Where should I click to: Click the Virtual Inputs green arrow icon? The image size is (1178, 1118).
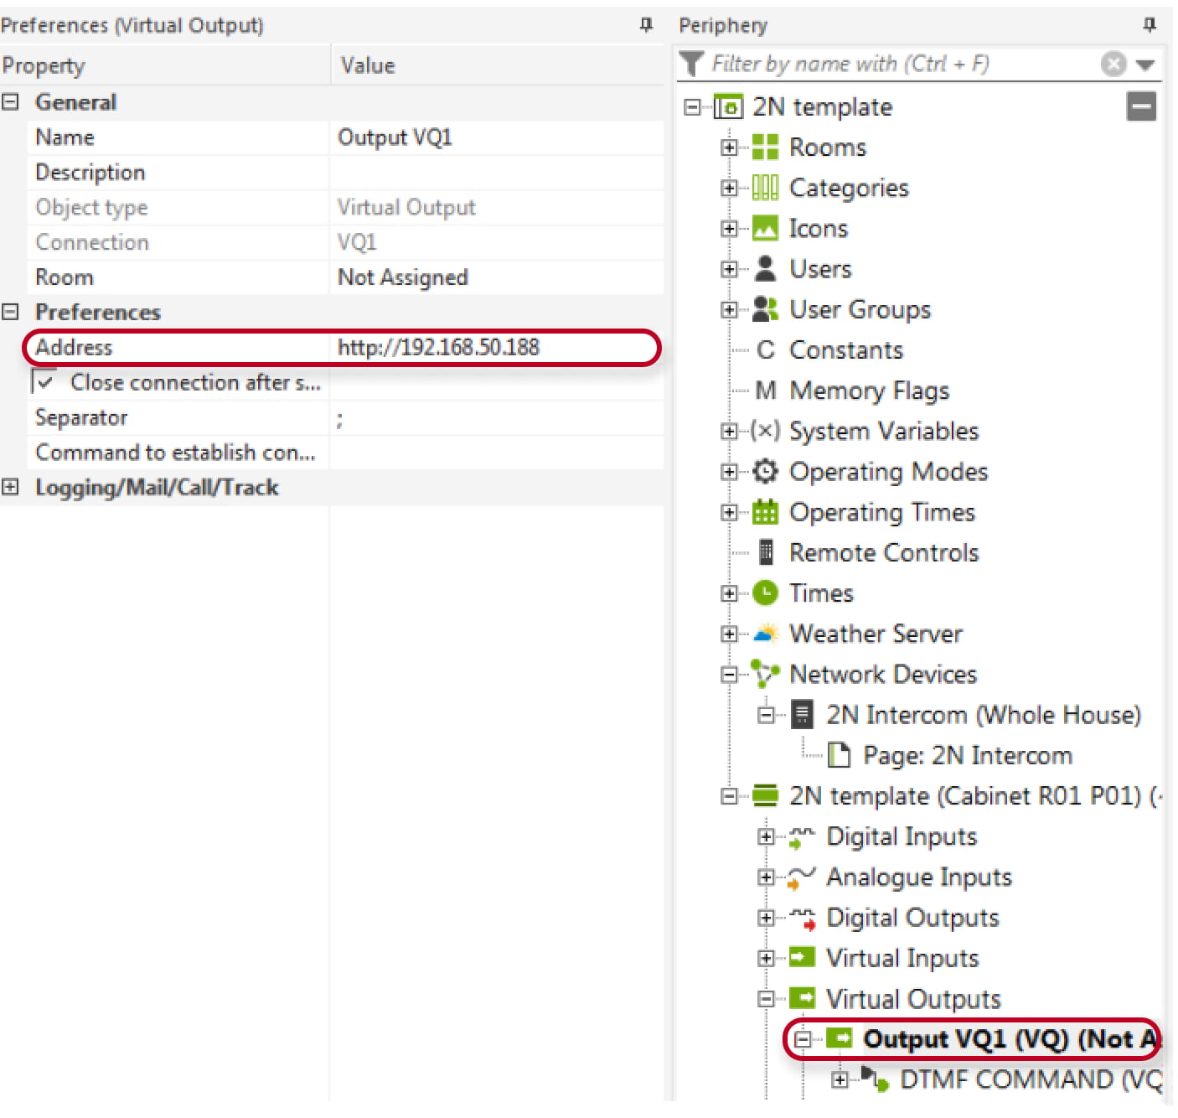[802, 957]
